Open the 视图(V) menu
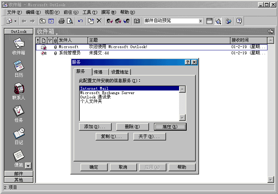This screenshot has width=278, height=194. pos(52,12)
